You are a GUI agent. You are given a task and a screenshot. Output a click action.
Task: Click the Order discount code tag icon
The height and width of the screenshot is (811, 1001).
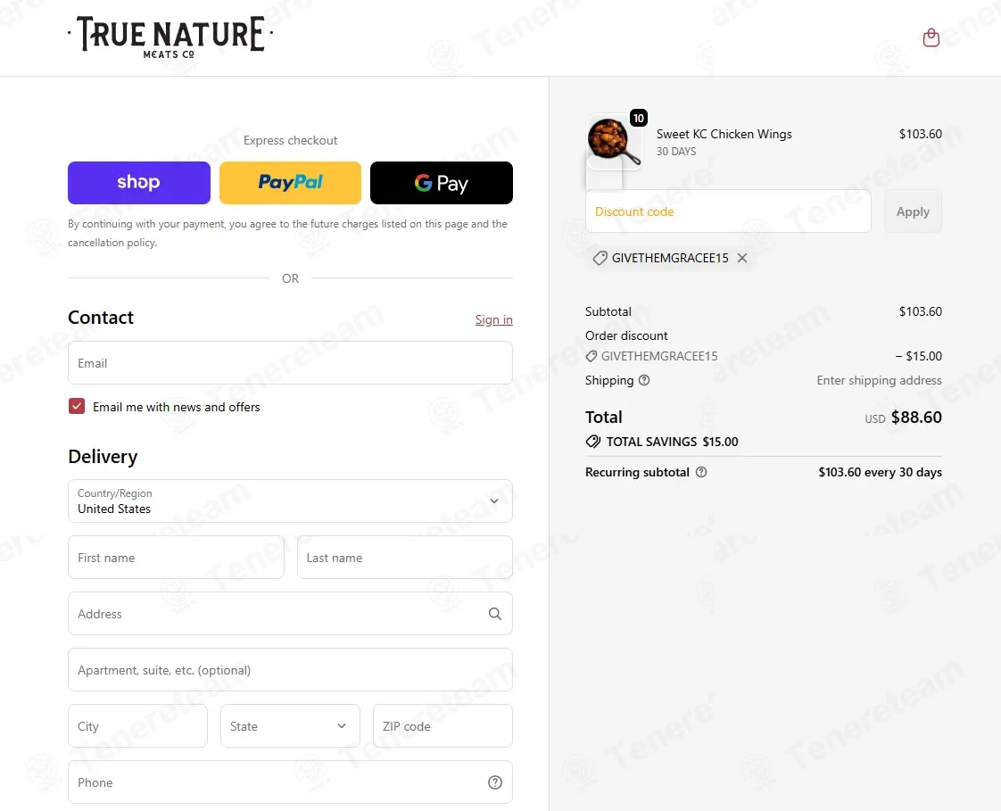coord(591,356)
